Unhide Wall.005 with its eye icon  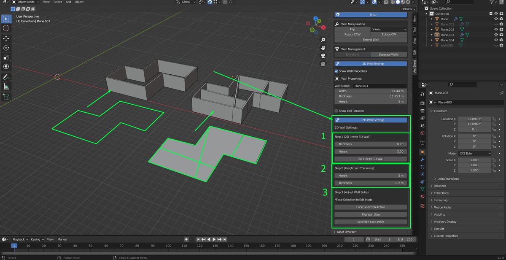496,45
